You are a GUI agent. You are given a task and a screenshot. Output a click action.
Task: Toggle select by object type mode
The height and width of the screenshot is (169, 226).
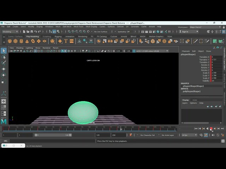[54, 31]
